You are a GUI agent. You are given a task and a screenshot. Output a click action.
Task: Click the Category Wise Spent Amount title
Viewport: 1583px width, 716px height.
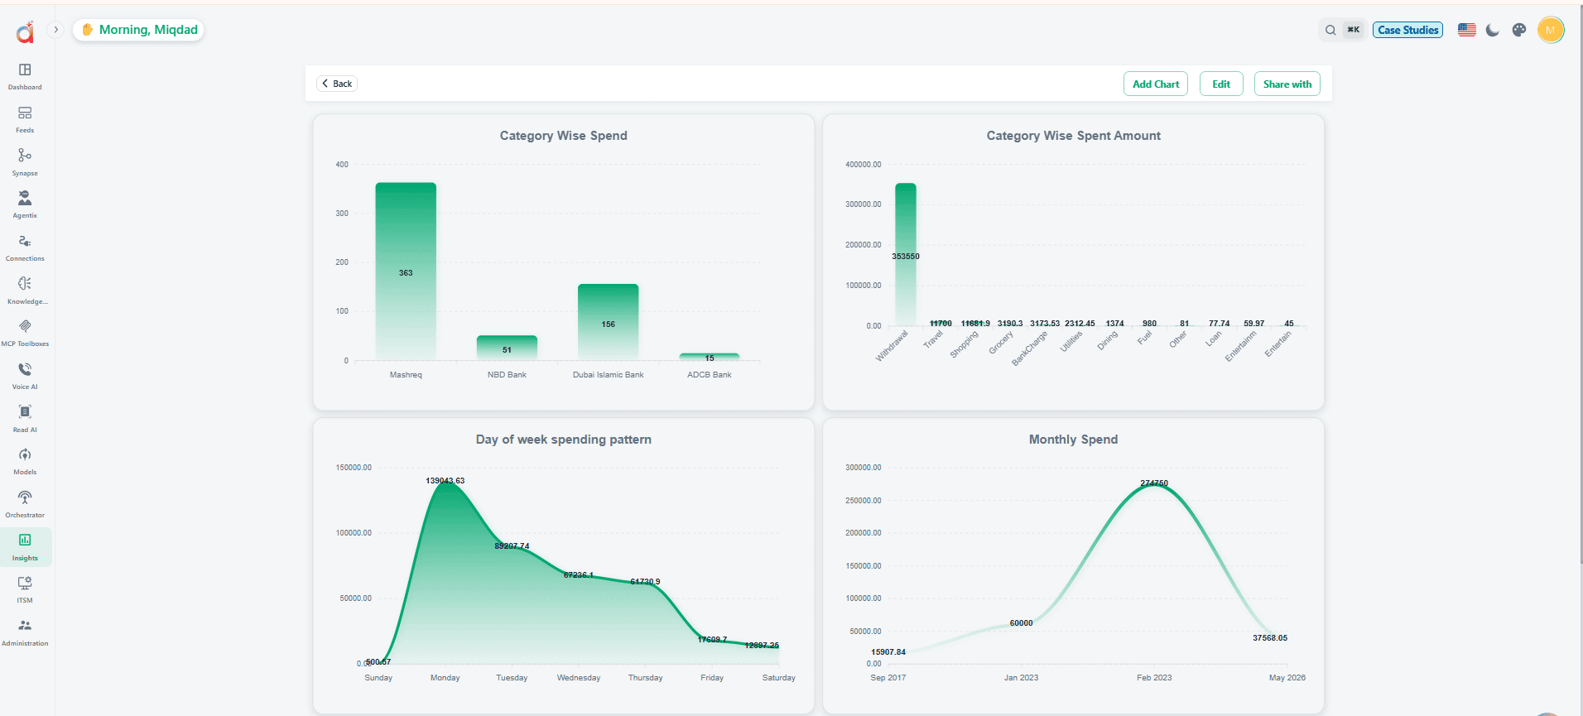(x=1074, y=136)
